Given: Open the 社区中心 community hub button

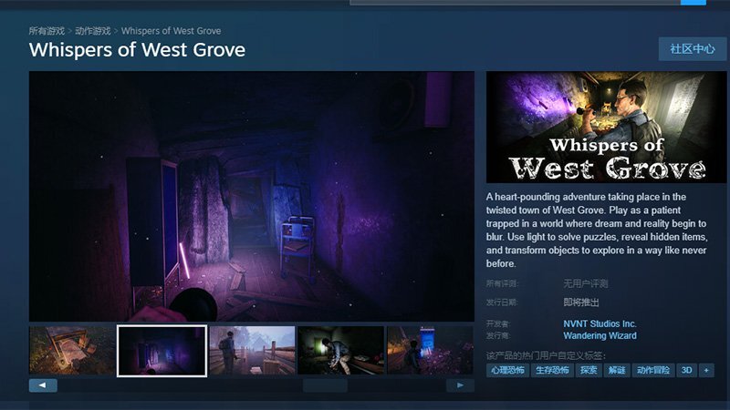Looking at the screenshot, I should pyautogui.click(x=692, y=49).
